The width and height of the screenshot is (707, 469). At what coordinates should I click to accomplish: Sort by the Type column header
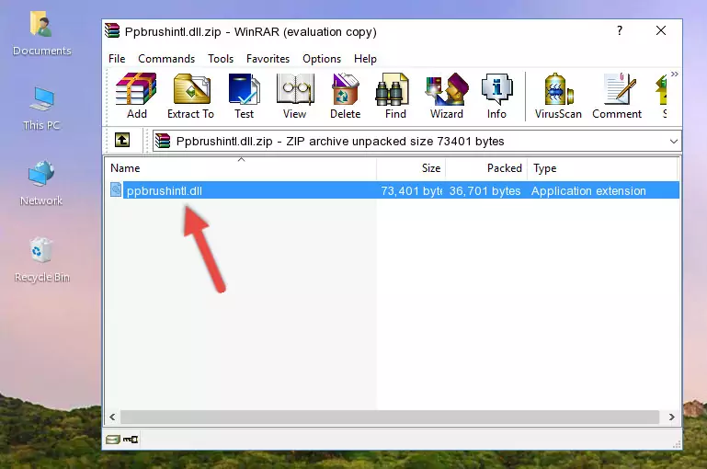click(x=602, y=168)
